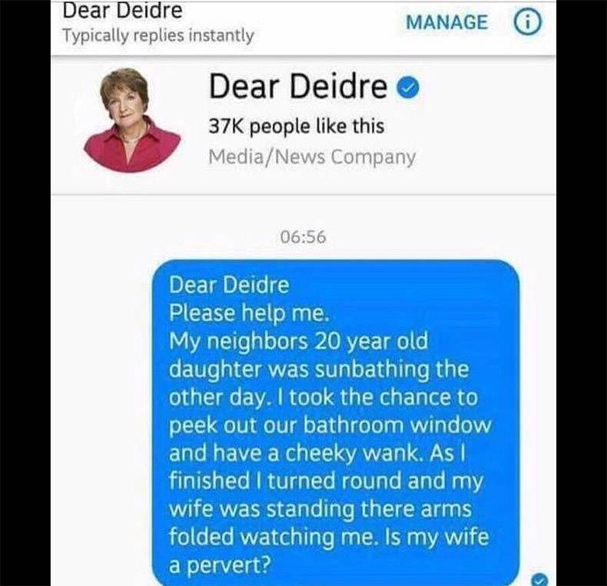This screenshot has height=586, width=607.
Task: Click the delivered checkmark icon below message
Action: point(539,579)
